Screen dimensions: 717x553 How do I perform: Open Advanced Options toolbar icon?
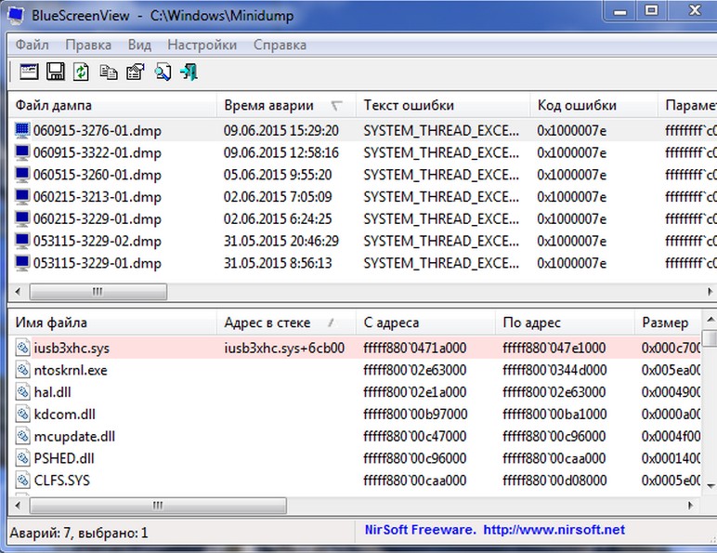tap(28, 72)
